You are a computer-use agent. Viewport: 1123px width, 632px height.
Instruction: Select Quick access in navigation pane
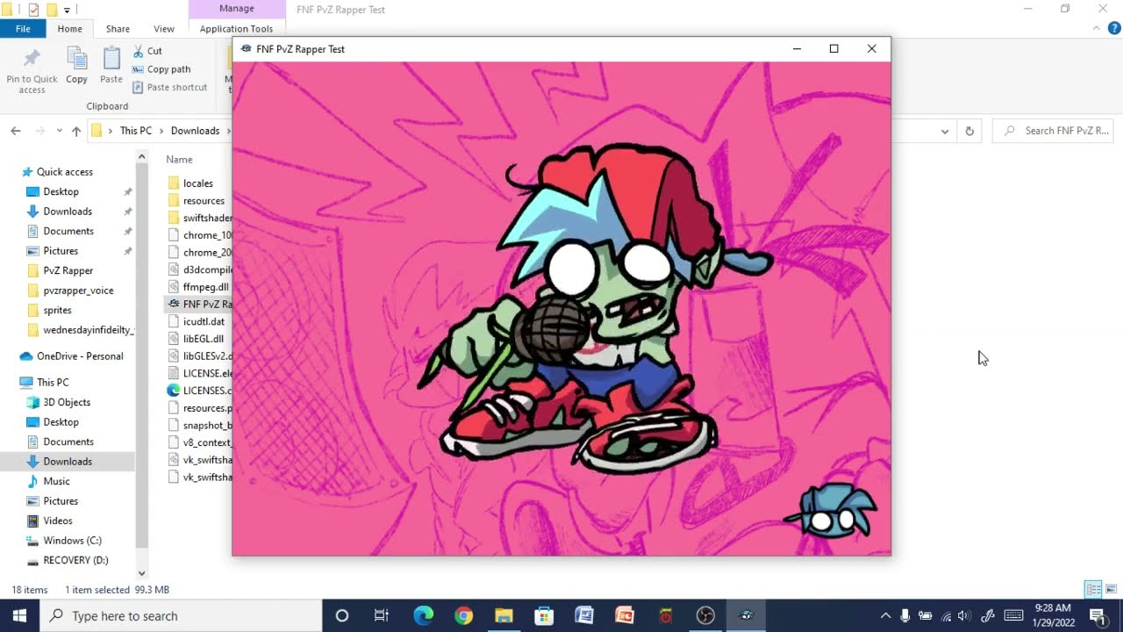point(64,172)
